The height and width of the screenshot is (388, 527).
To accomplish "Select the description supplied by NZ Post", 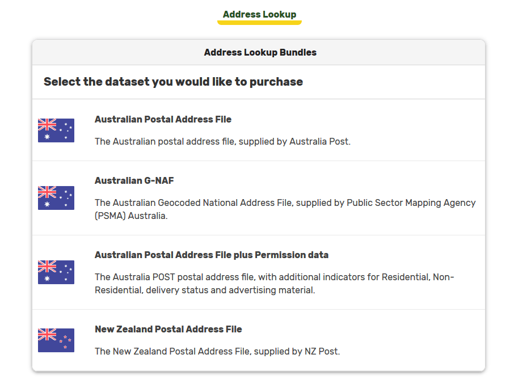I will 217,351.
